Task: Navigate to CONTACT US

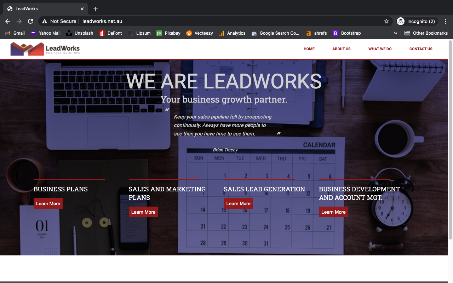Action: tap(421, 49)
